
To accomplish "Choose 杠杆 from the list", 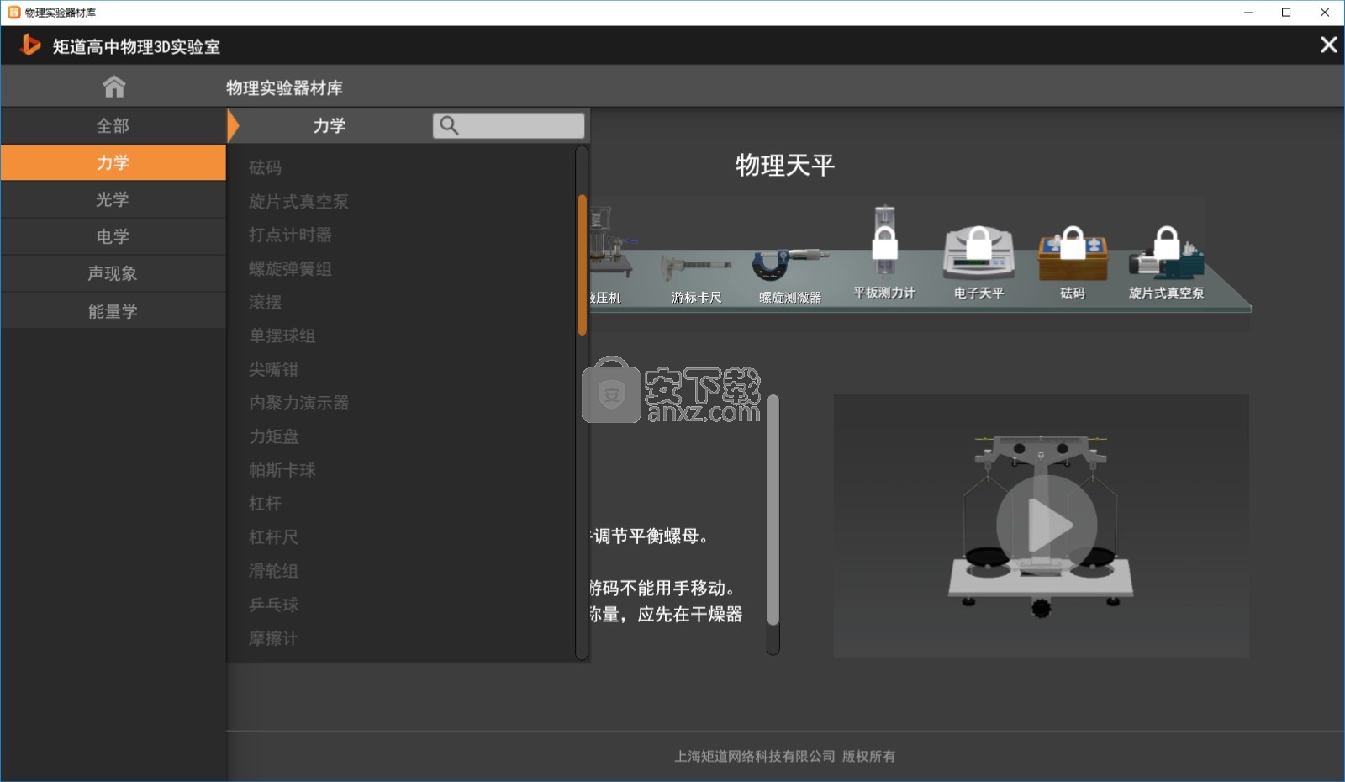I will point(265,504).
